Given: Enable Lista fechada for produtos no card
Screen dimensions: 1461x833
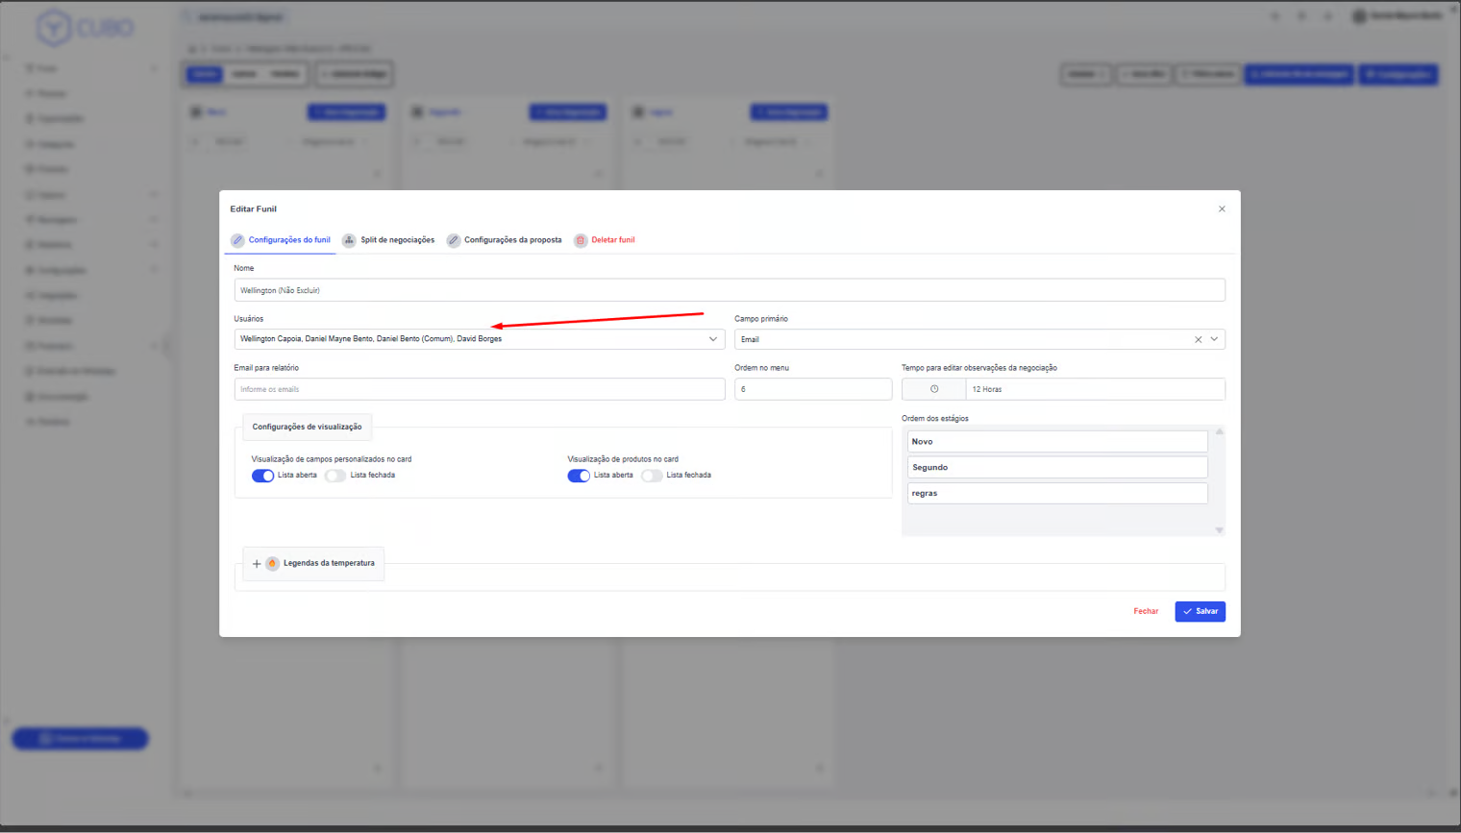Looking at the screenshot, I should 652,476.
